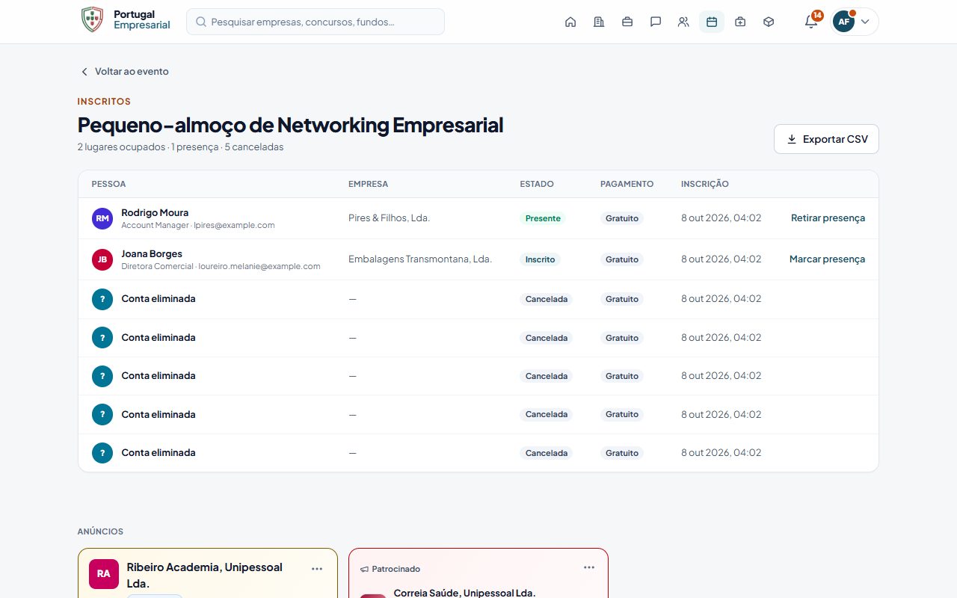Click the Pagamento column header
Screen dimensions: 957x598
tap(627, 184)
